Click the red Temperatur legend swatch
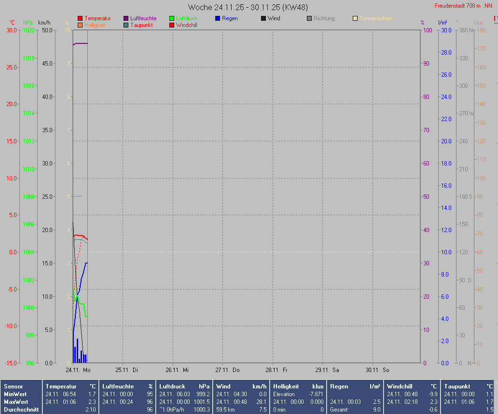The width and height of the screenshot is (498, 414). tap(80, 18)
